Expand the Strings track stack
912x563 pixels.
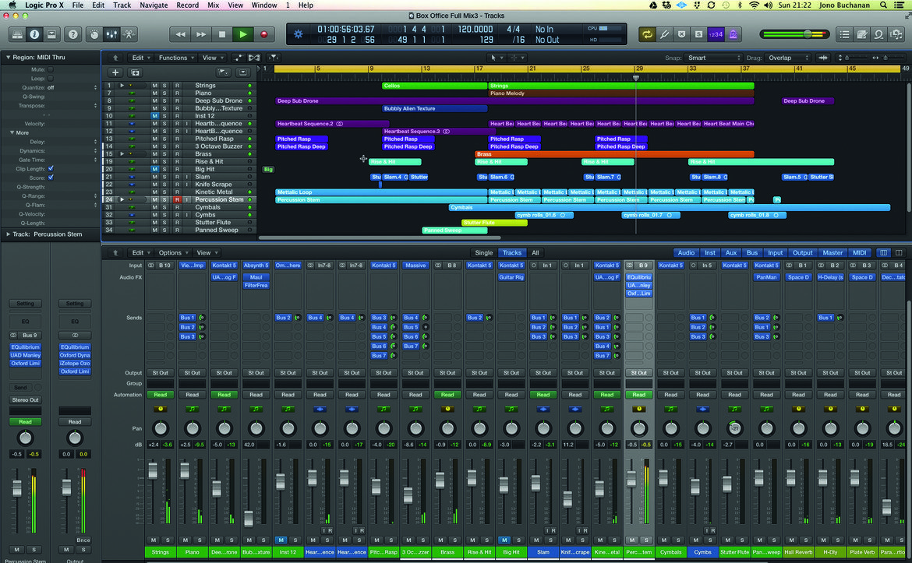click(122, 86)
